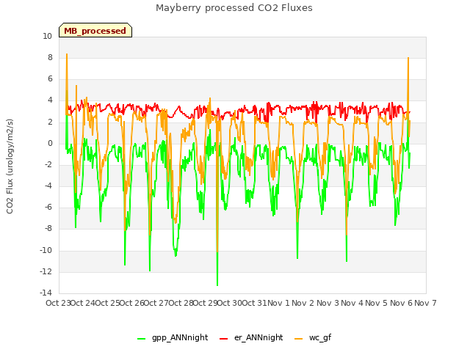Click the Nov 1 x-axis label
The height and width of the screenshot is (352, 470).
[278, 303]
